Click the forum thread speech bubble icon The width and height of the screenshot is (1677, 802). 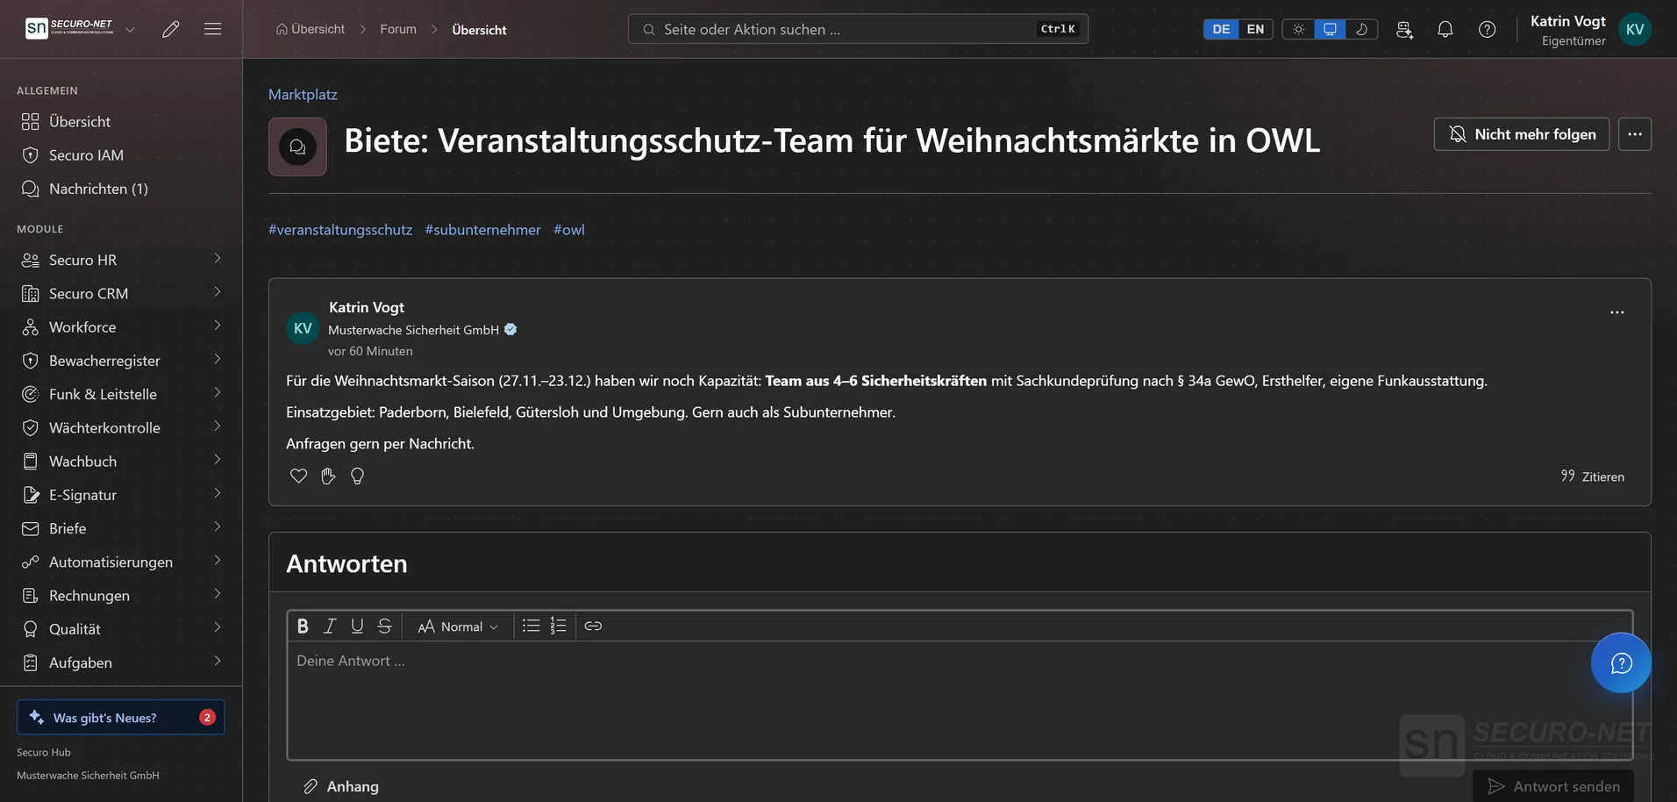click(x=297, y=147)
